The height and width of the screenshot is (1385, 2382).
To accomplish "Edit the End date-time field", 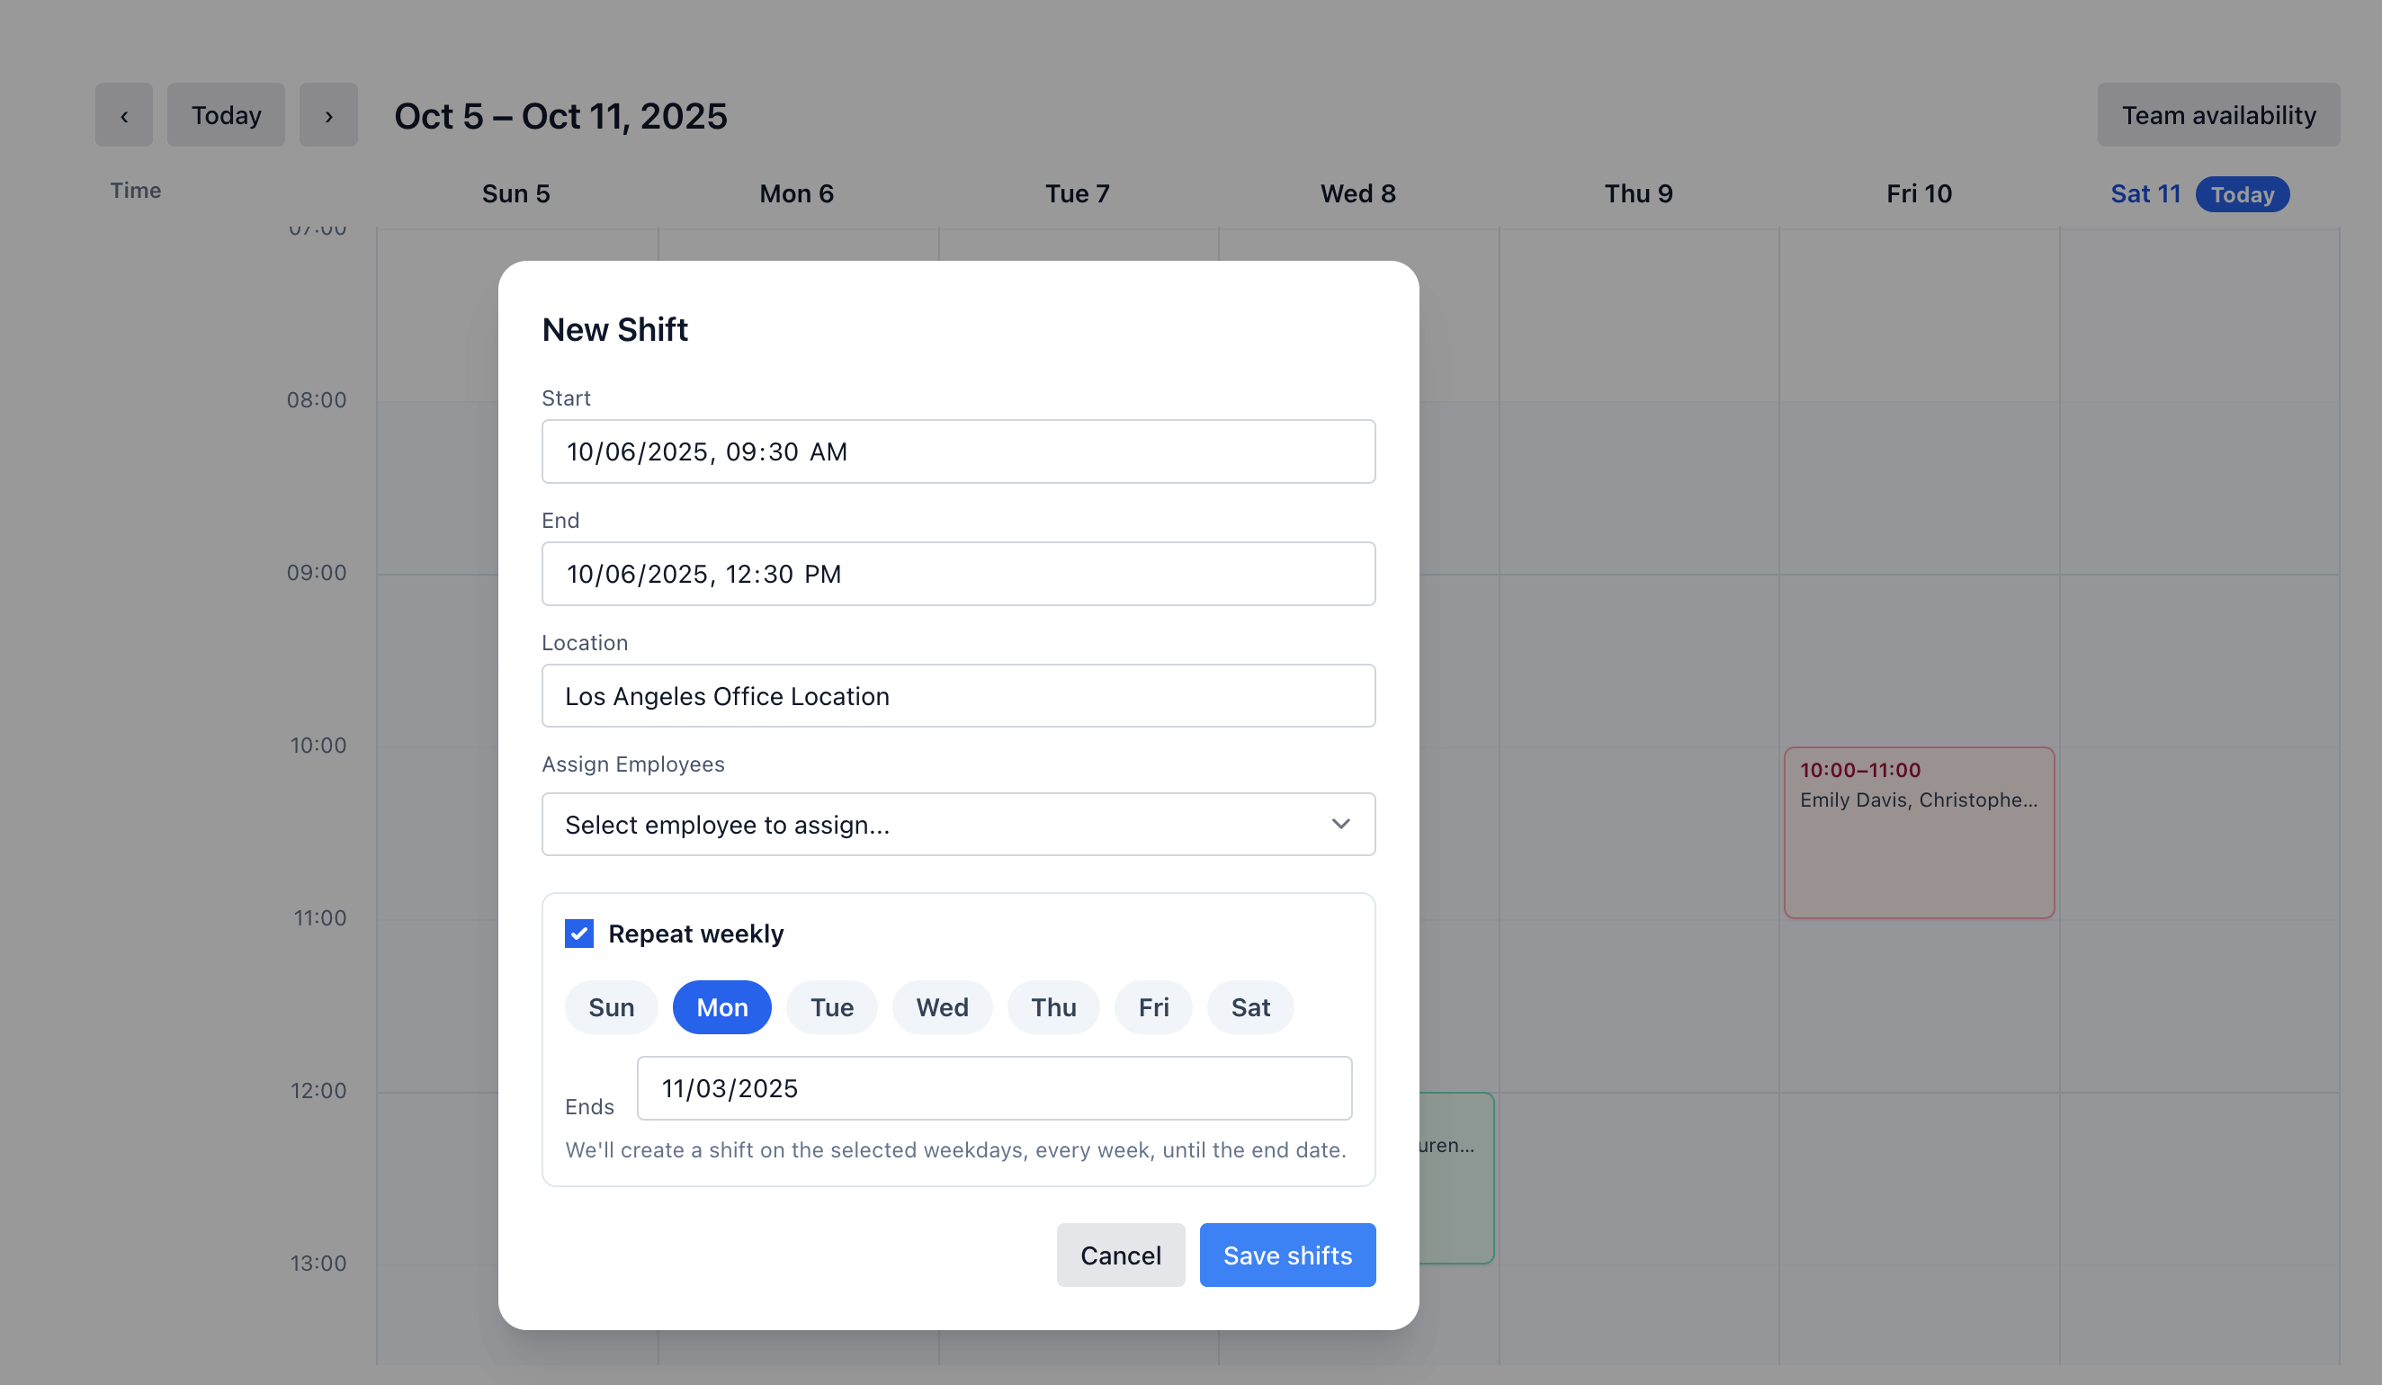I will tap(957, 574).
